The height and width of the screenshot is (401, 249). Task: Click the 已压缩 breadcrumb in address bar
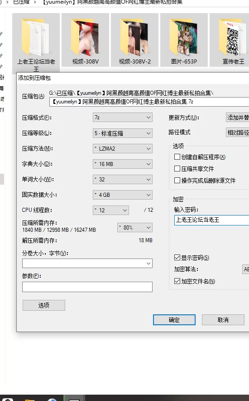[x=21, y=2]
